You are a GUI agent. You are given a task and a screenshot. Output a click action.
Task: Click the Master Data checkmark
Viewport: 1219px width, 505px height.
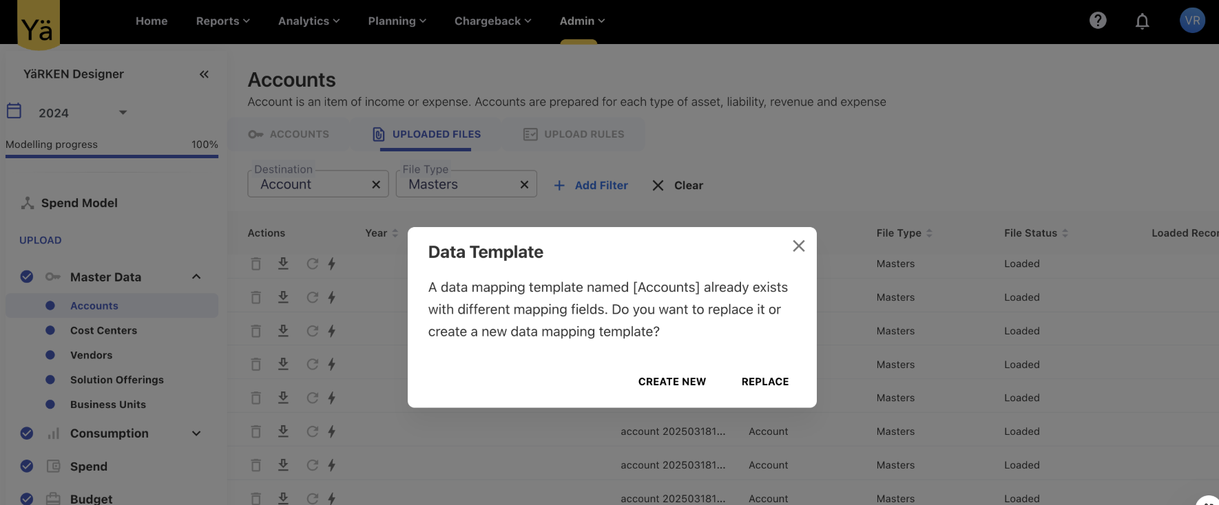pyautogui.click(x=27, y=277)
